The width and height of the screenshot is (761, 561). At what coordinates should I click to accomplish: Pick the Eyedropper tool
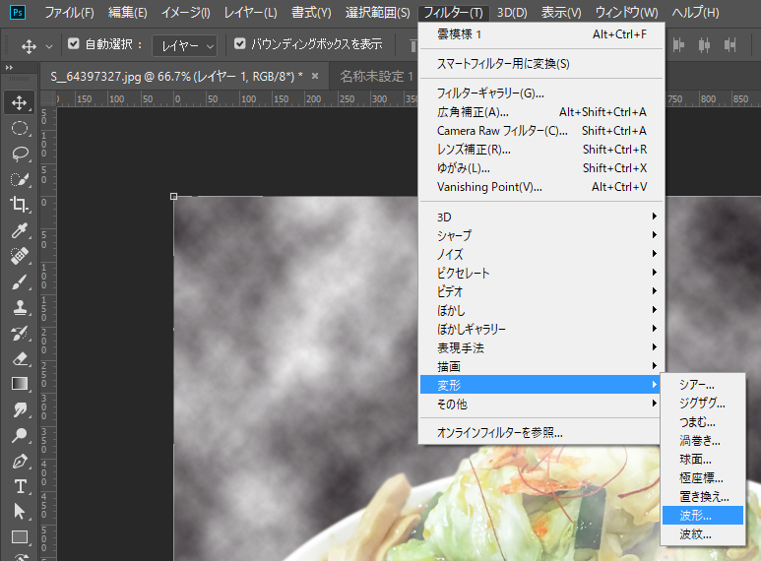(19, 230)
